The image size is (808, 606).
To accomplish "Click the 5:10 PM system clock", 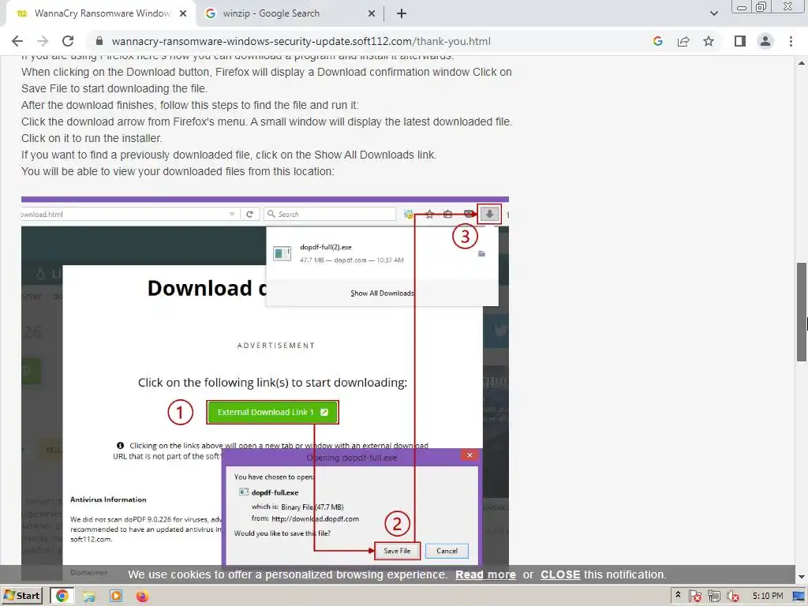I will 767,596.
